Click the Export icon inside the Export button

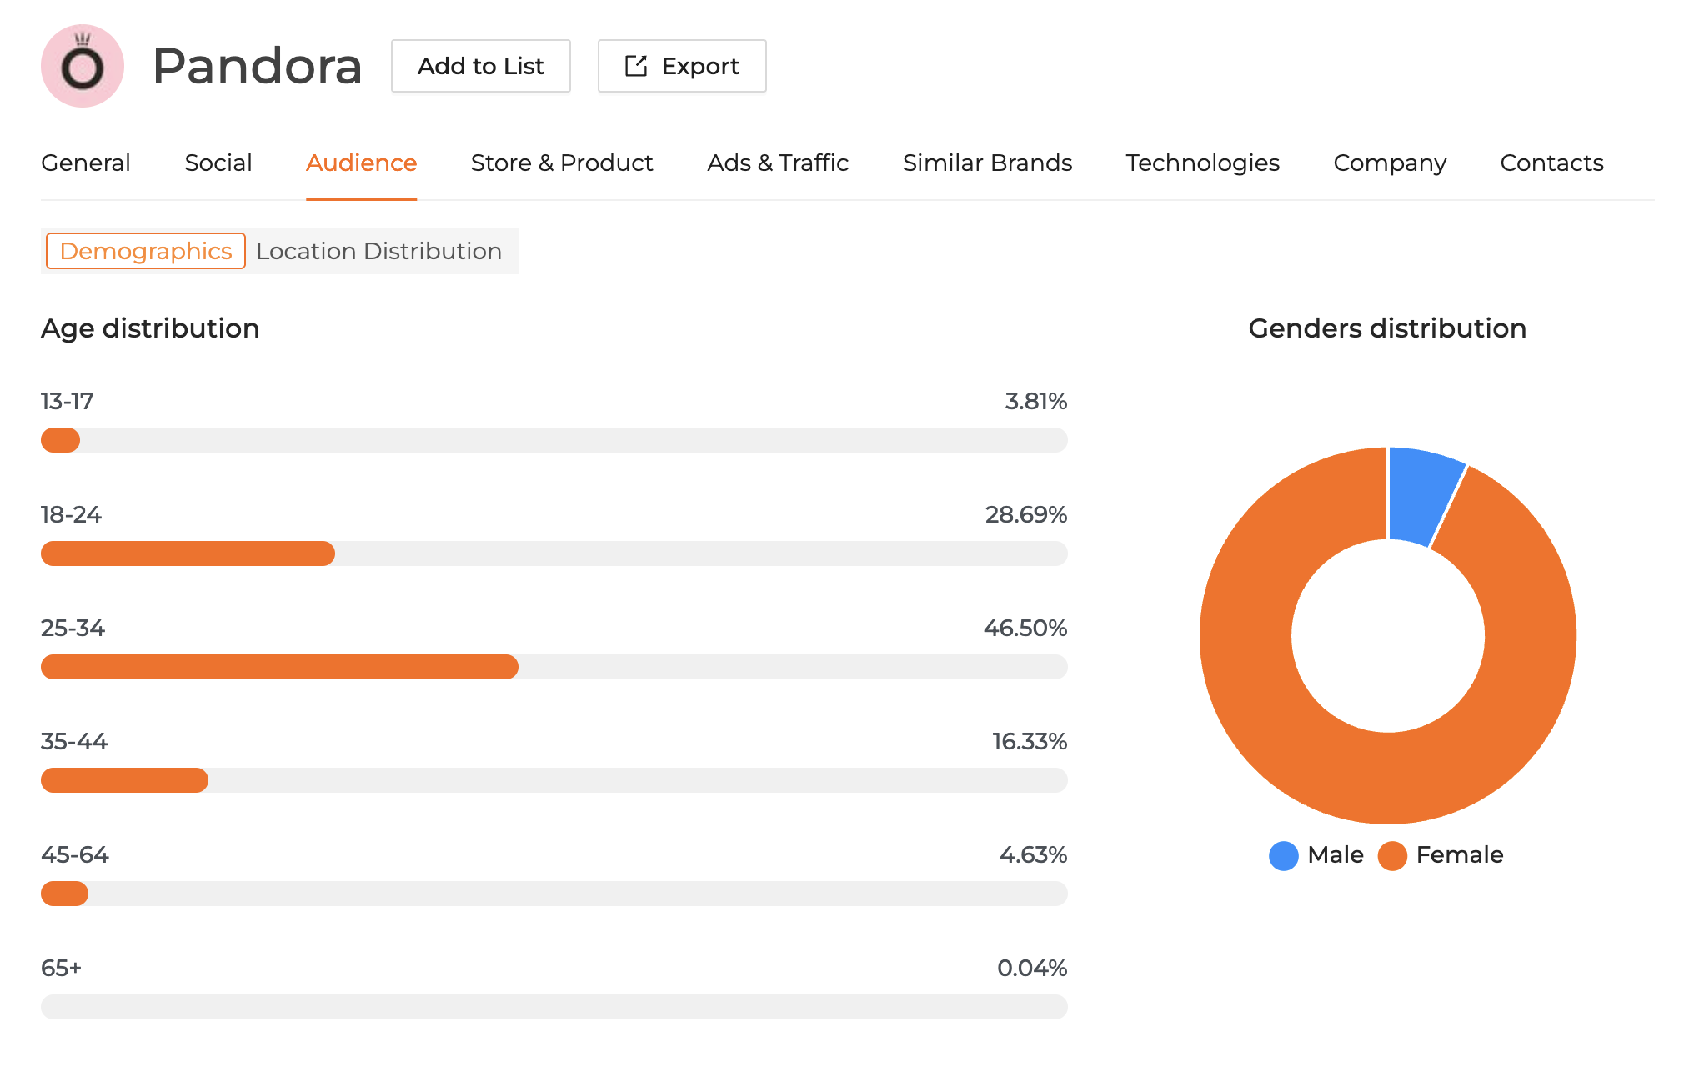[635, 66]
